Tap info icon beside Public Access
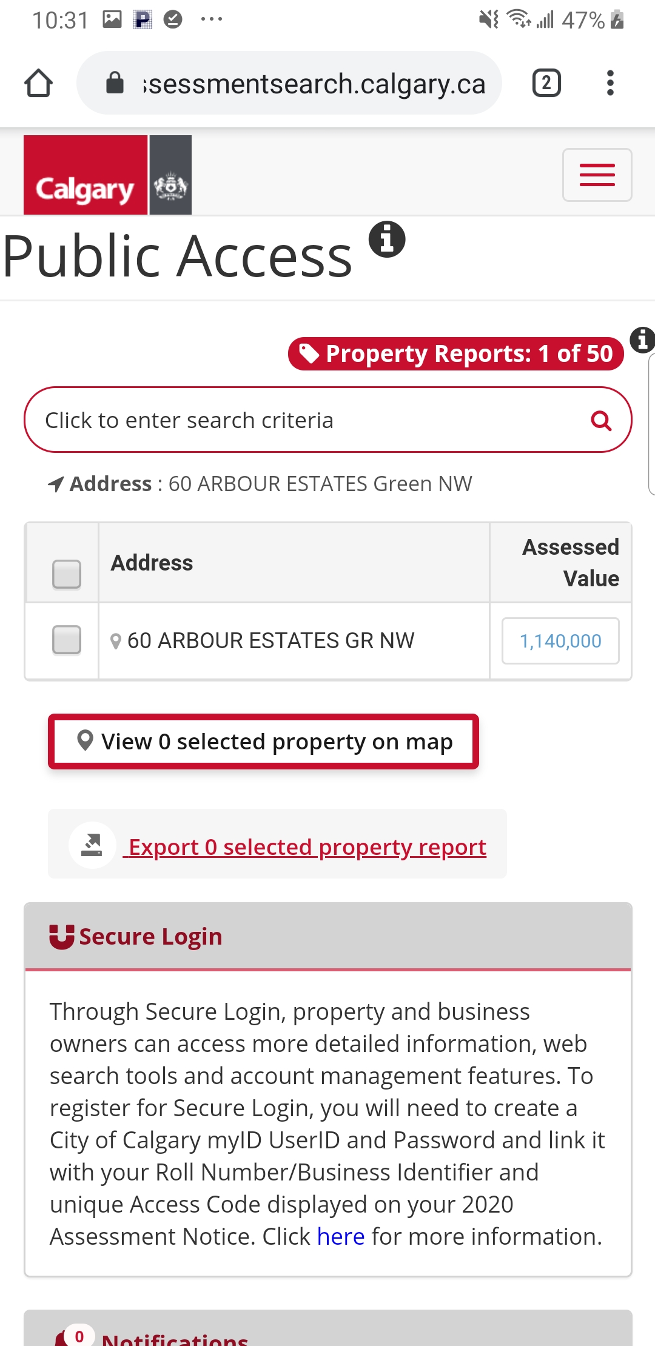The image size is (655, 1346). coord(387,239)
